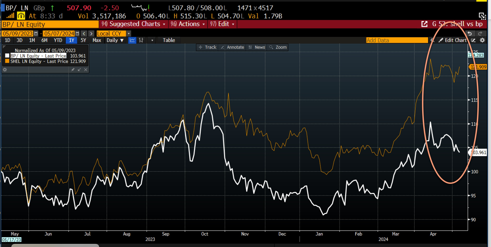Click the pop-out chart launch icon

[424, 24]
